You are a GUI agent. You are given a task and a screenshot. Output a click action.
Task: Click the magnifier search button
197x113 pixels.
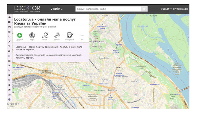point(144,9)
